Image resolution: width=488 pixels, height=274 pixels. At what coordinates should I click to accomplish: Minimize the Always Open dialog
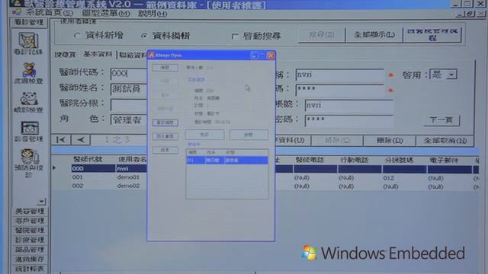[x=254, y=56]
